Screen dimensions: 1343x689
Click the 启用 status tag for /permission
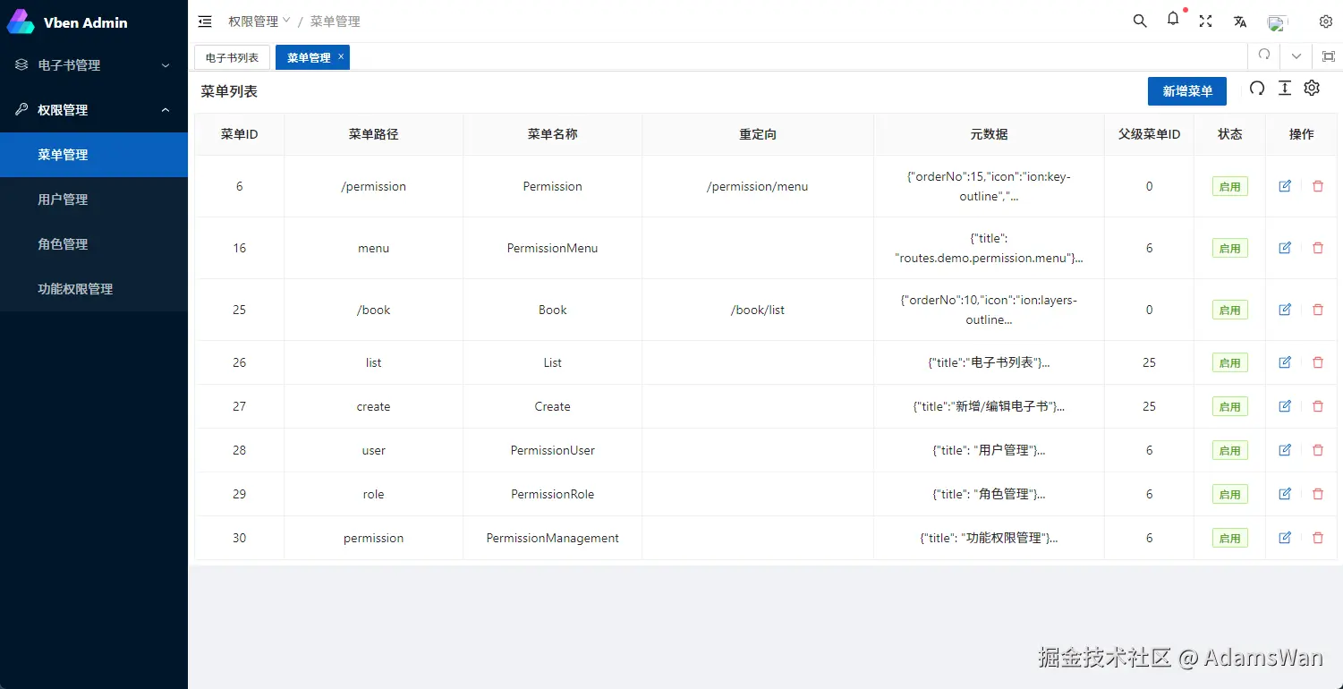tap(1229, 186)
